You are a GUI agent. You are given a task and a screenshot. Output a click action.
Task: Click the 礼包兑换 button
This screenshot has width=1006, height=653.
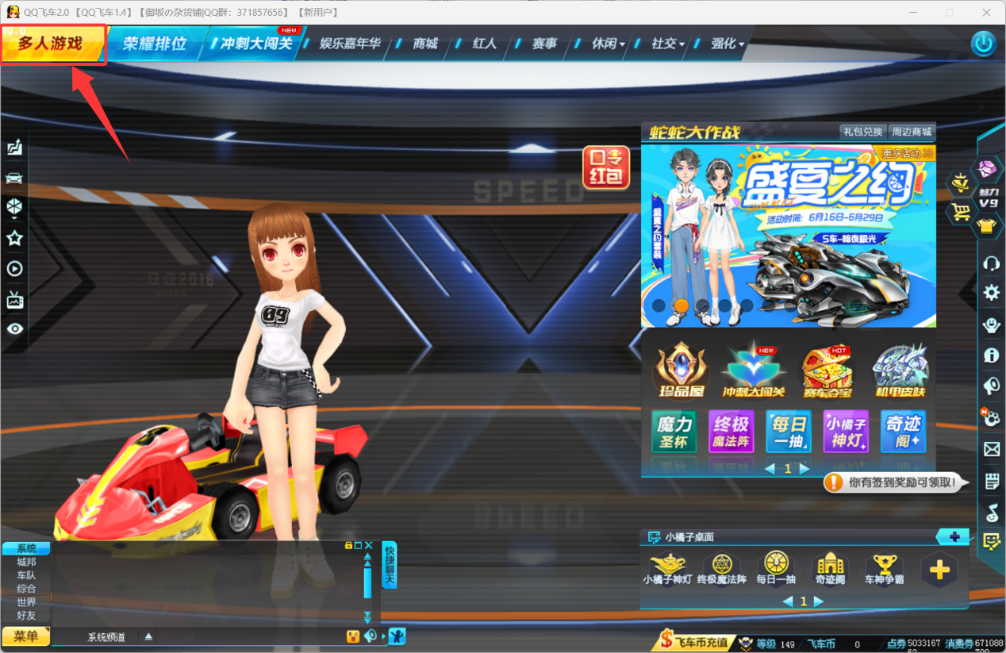pyautogui.click(x=862, y=132)
